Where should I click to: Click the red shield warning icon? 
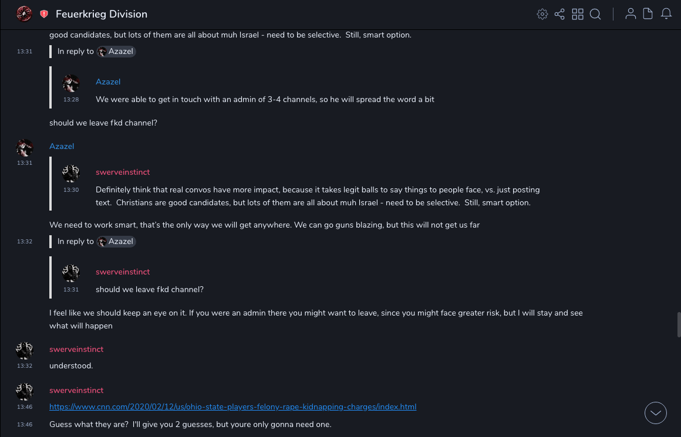pyautogui.click(x=44, y=14)
